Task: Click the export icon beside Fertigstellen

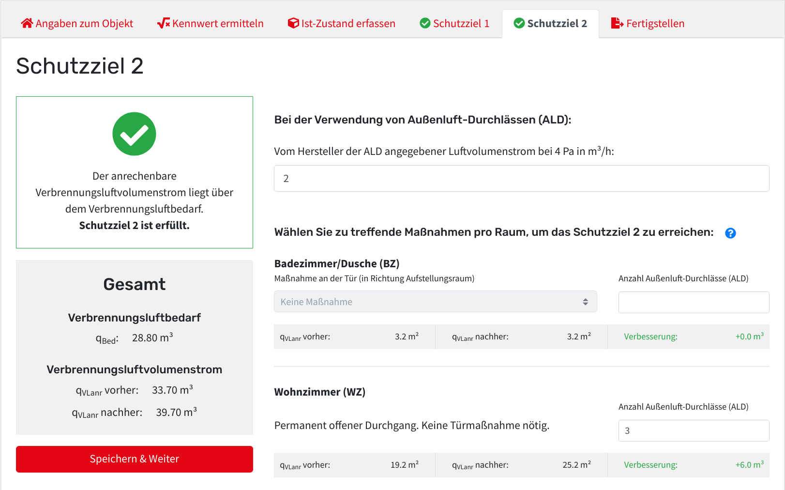Action: pyautogui.click(x=617, y=23)
